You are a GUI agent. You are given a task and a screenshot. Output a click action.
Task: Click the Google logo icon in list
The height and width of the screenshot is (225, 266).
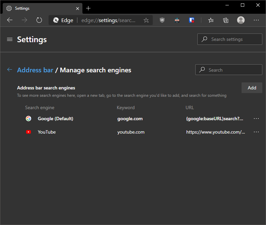pos(28,119)
